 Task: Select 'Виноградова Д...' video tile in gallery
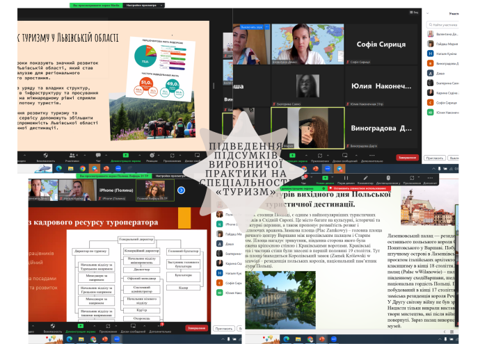click(381, 128)
